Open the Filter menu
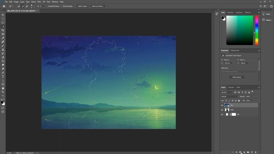 pyautogui.click(x=39, y=2)
